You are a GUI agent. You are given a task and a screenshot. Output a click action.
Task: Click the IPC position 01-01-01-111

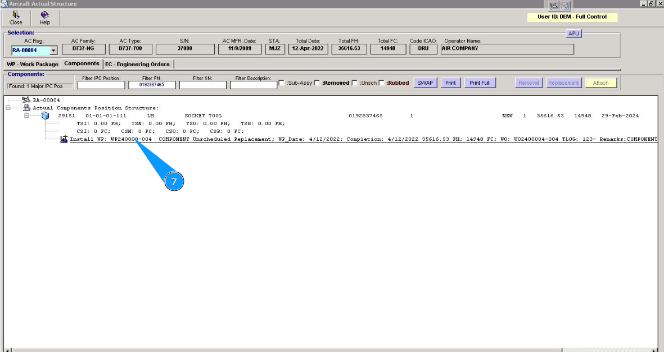click(106, 116)
